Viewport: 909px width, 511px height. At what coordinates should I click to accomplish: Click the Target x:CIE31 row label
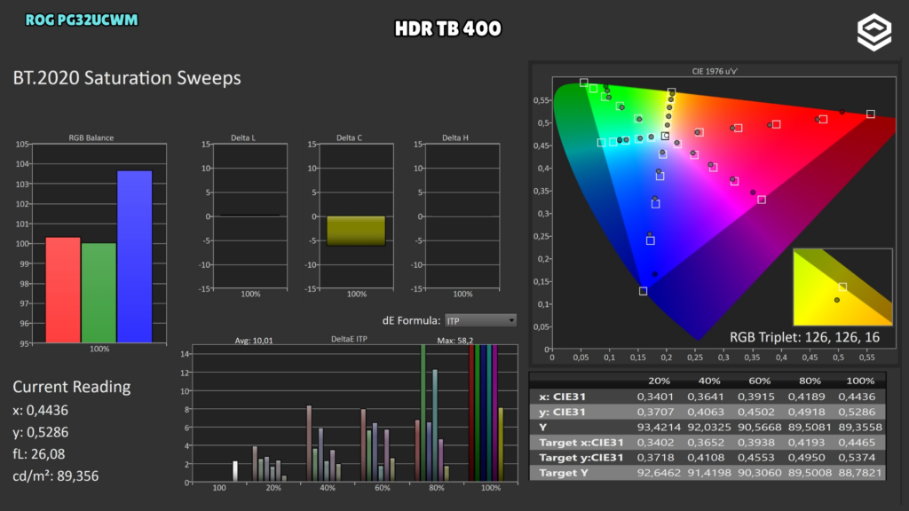pyautogui.click(x=581, y=442)
